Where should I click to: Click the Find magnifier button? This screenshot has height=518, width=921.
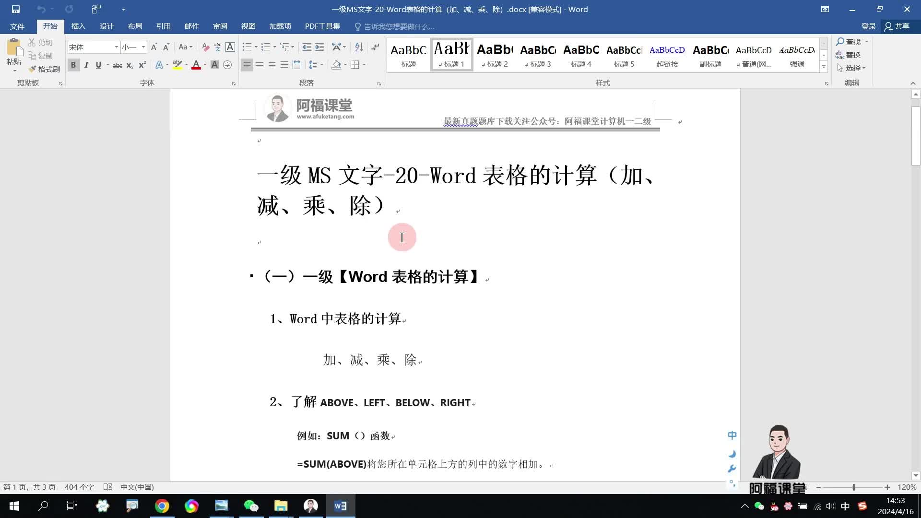pos(849,42)
